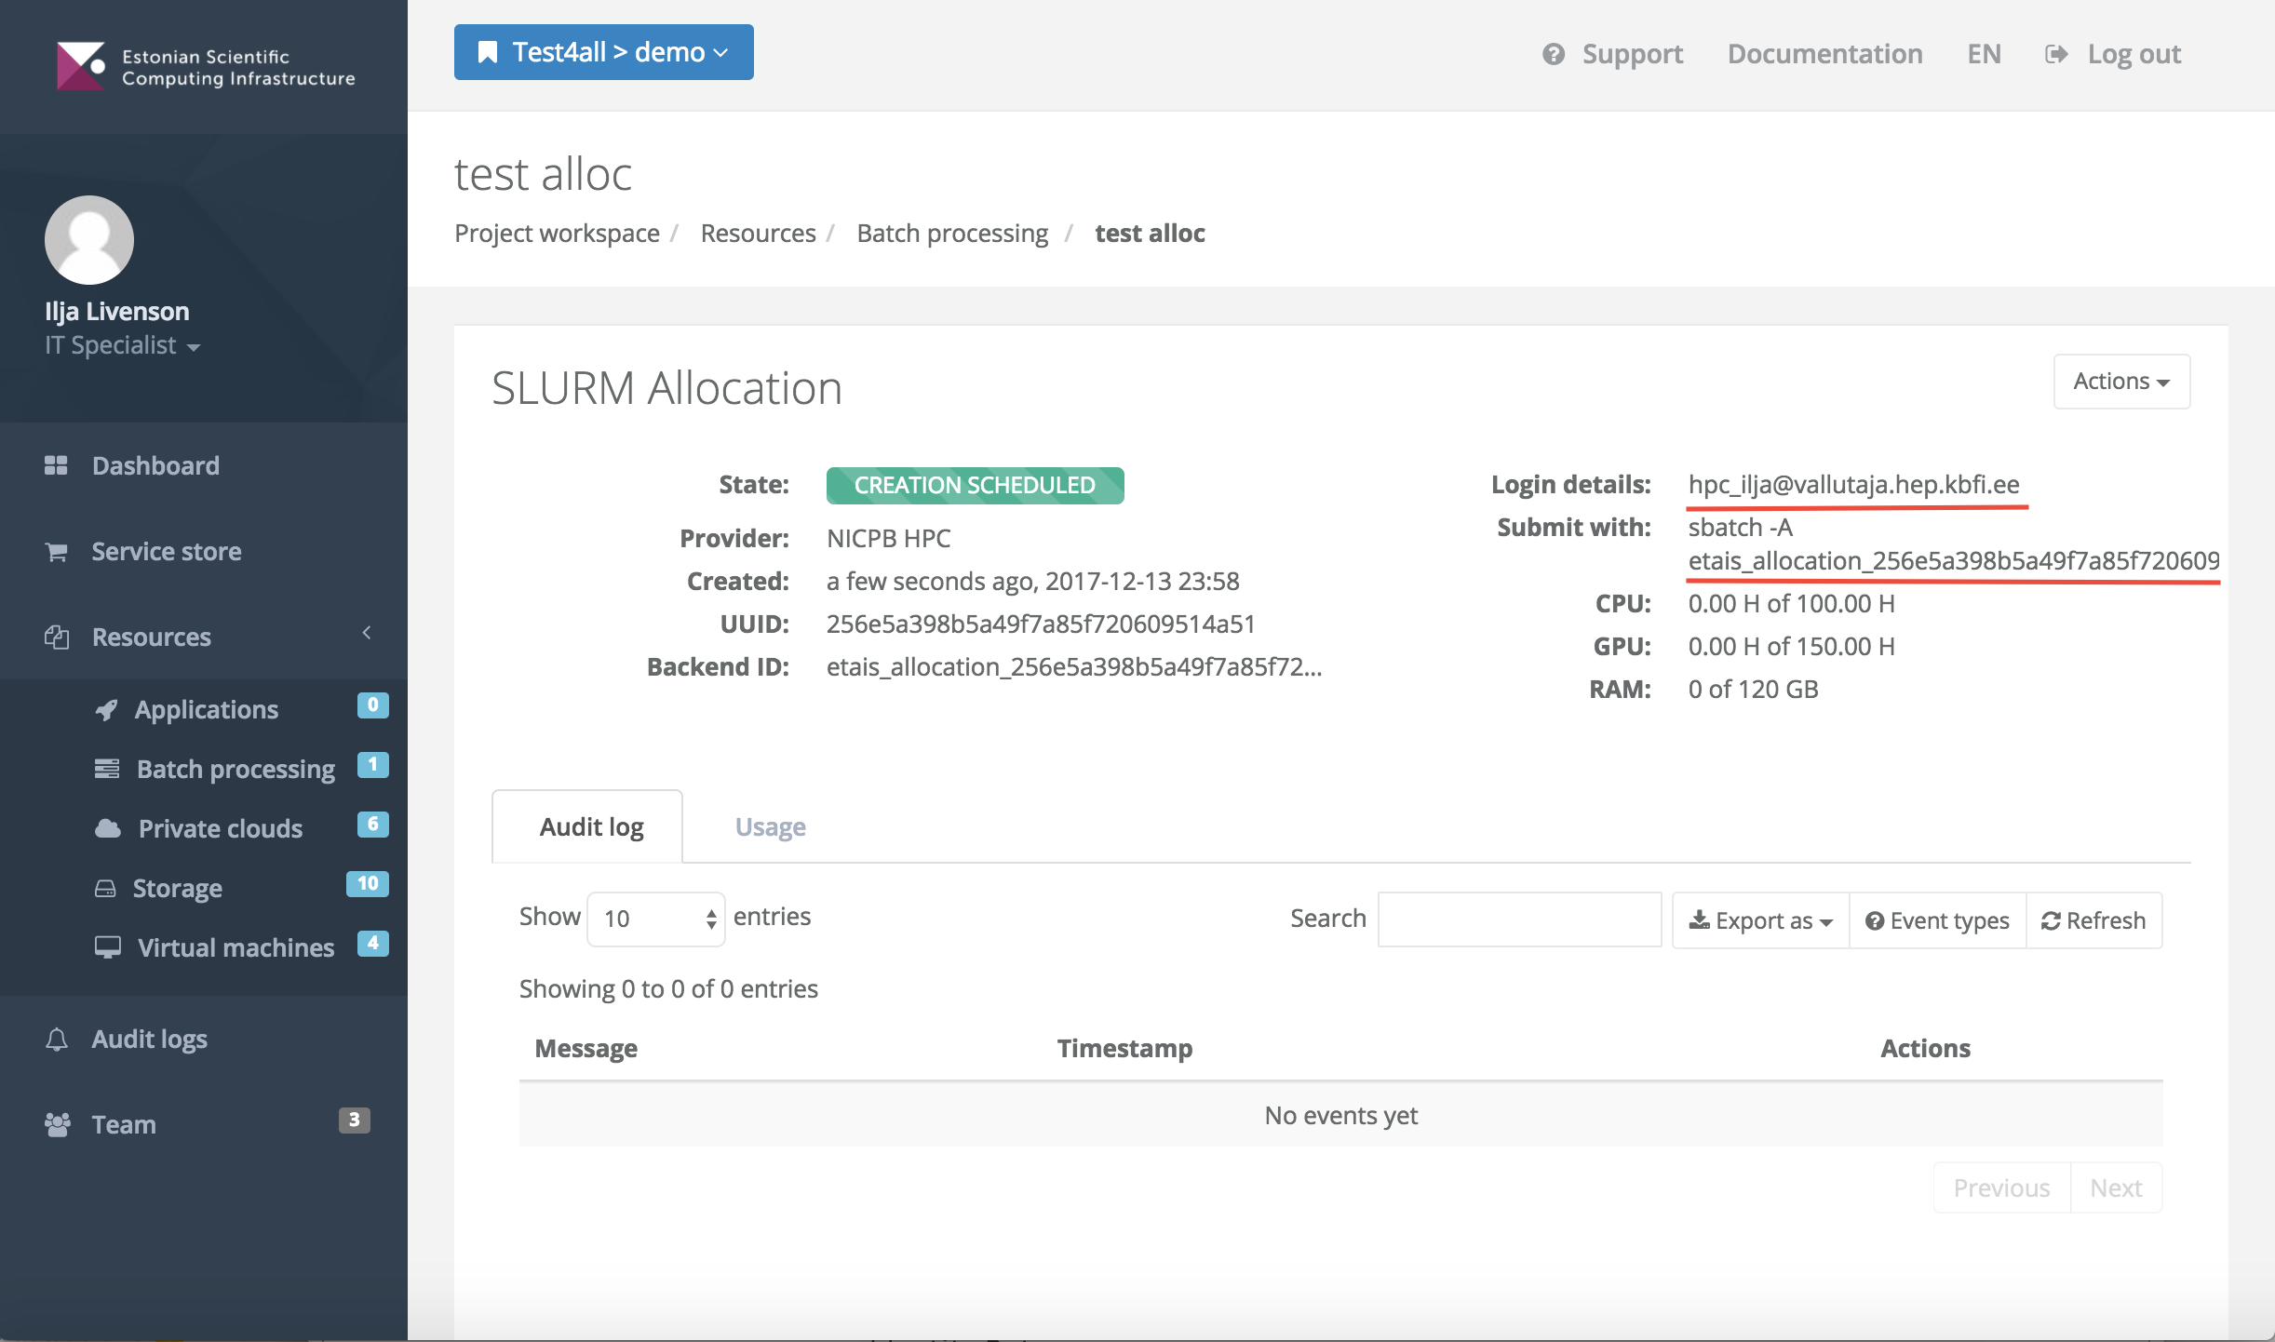Focus the audit log Search field
Viewport: 2275px width, 1342px height.
click(1519, 919)
